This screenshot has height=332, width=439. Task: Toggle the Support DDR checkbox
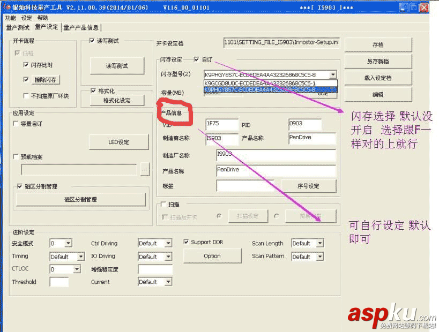186,242
